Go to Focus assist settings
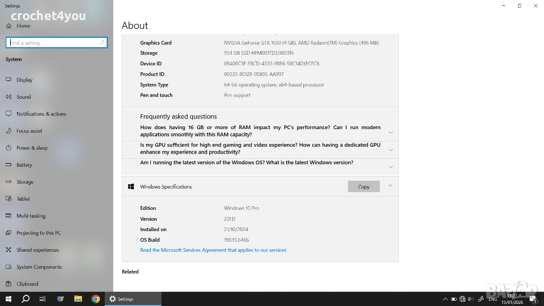 (x=29, y=131)
